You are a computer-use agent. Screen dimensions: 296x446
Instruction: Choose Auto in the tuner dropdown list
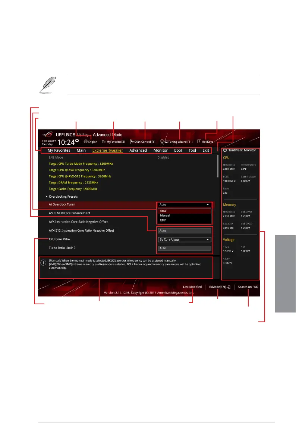pyautogui.click(x=185, y=211)
